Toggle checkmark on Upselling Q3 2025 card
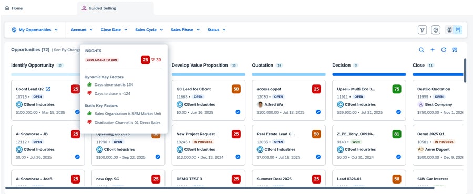This screenshot has height=194, width=473. 158,157
